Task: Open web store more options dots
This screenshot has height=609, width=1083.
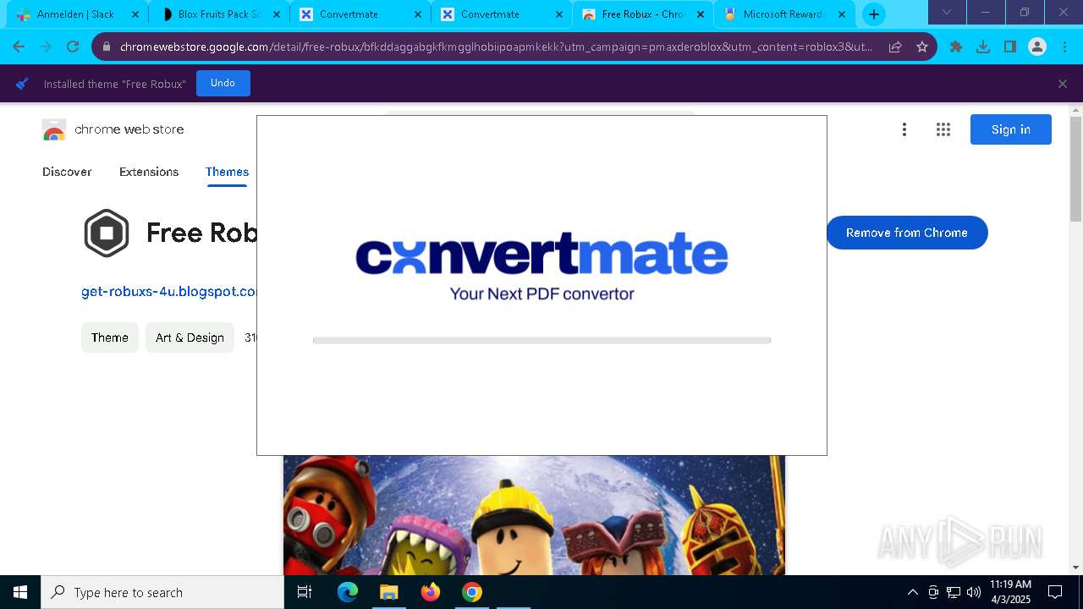Action: pyautogui.click(x=904, y=129)
